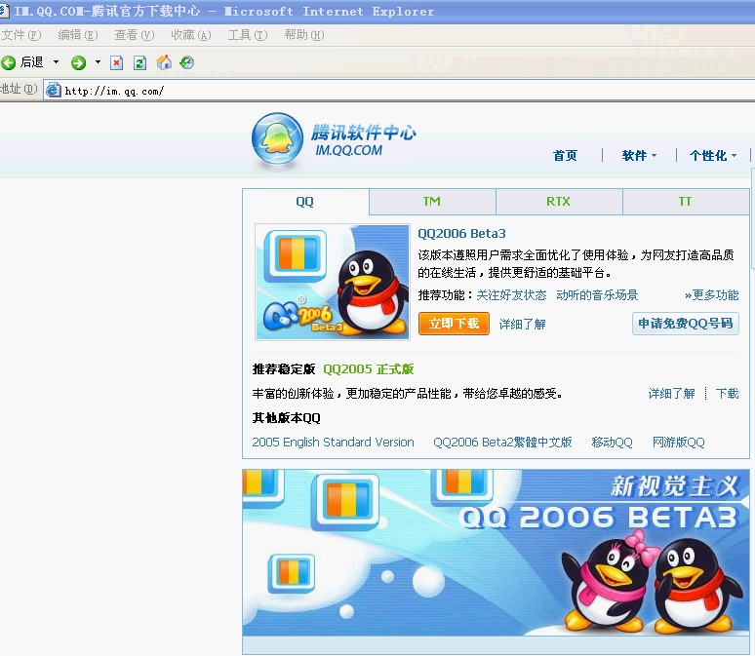
Task: Open the QQ2005 正式版 link
Action: [369, 369]
